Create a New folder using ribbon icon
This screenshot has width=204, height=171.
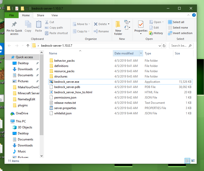click(118, 25)
